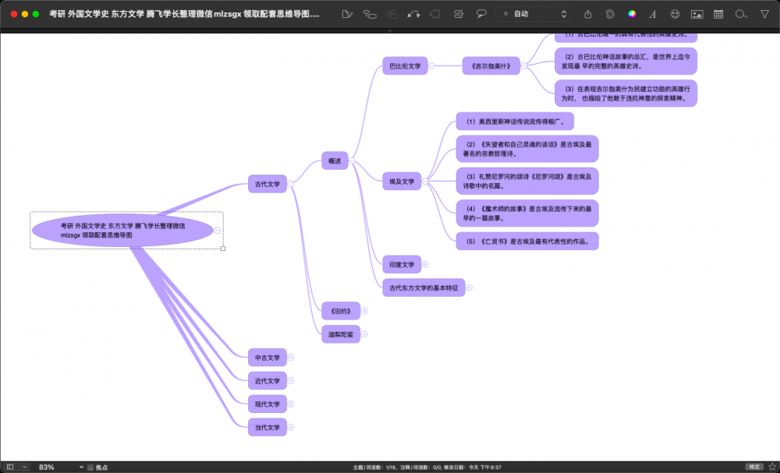The width and height of the screenshot is (780, 473).
Task: Add a callout speech bubble
Action: (481, 14)
